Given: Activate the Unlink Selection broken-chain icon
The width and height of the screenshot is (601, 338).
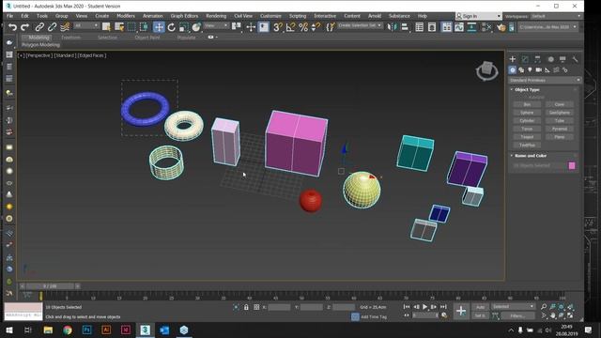Looking at the screenshot, I should (52, 27).
